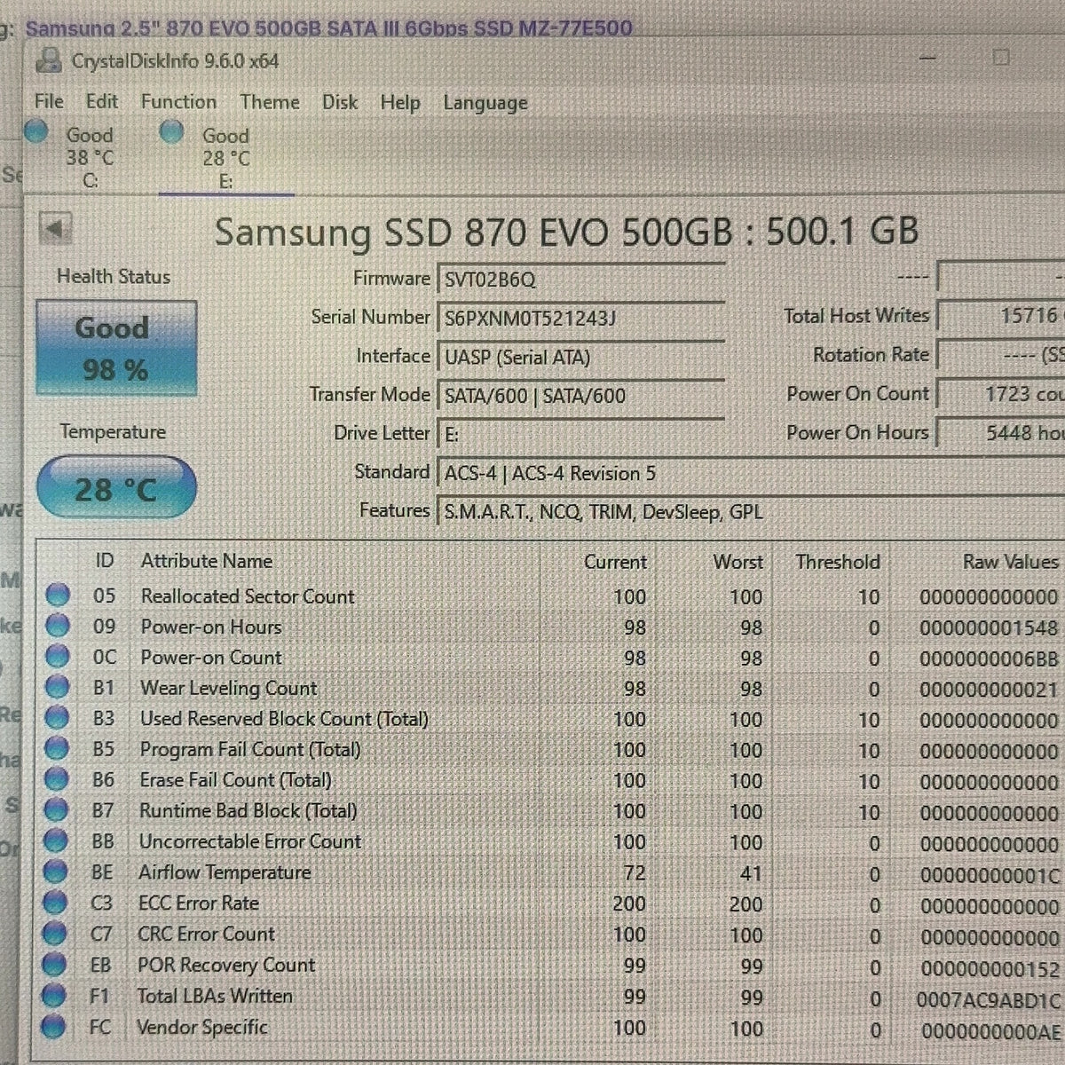This screenshot has height=1065, width=1065.
Task: Click the 28 °C temperature button
Action: point(116,487)
